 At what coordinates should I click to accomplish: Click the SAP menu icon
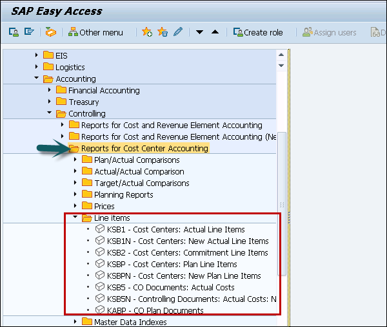(x=29, y=32)
